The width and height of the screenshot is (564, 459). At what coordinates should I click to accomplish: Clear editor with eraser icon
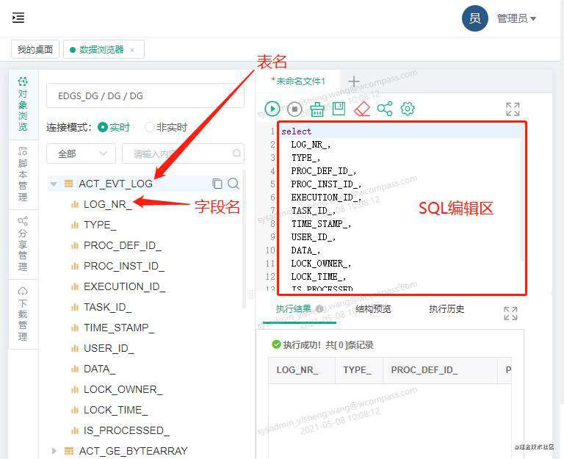pos(362,109)
